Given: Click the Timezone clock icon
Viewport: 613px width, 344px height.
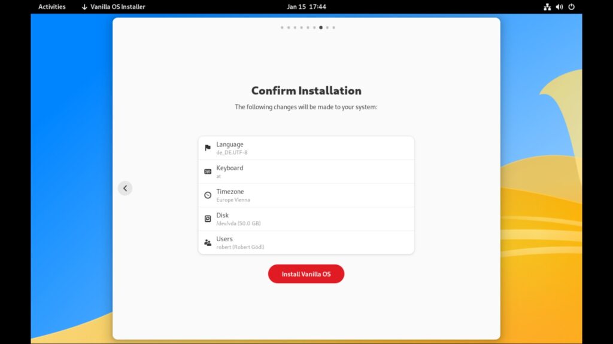Looking at the screenshot, I should [208, 195].
